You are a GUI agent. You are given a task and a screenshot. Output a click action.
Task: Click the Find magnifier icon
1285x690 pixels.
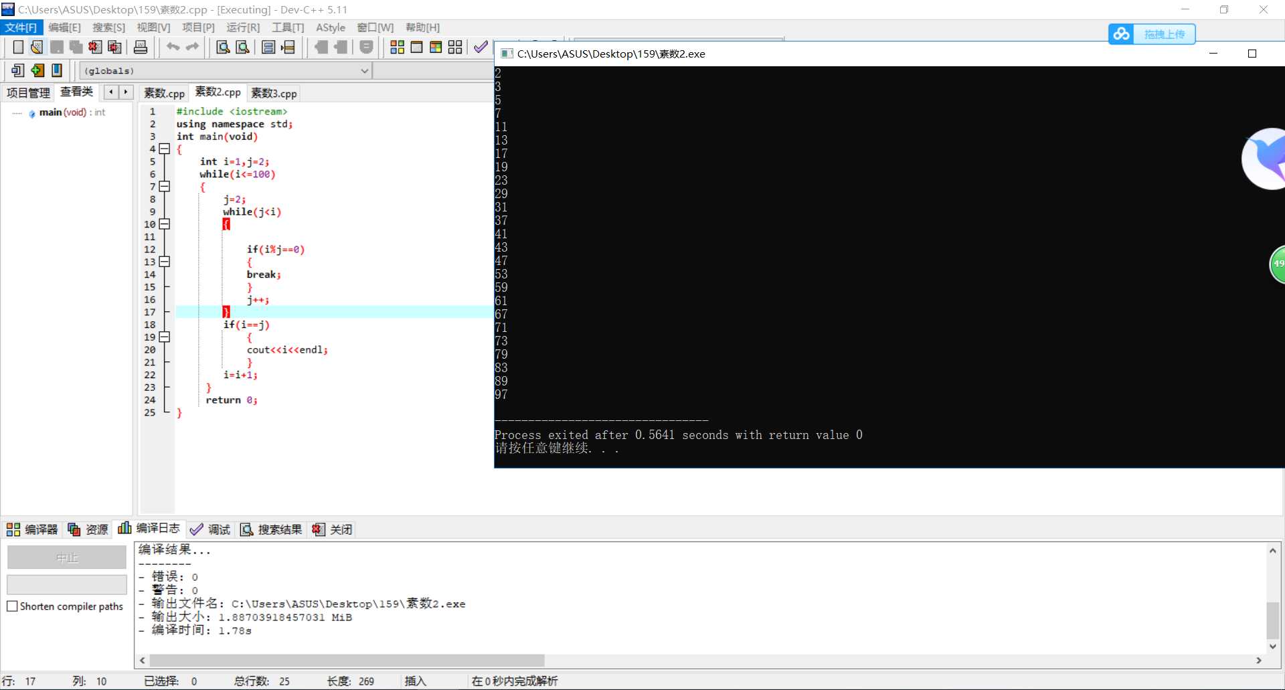(x=223, y=47)
